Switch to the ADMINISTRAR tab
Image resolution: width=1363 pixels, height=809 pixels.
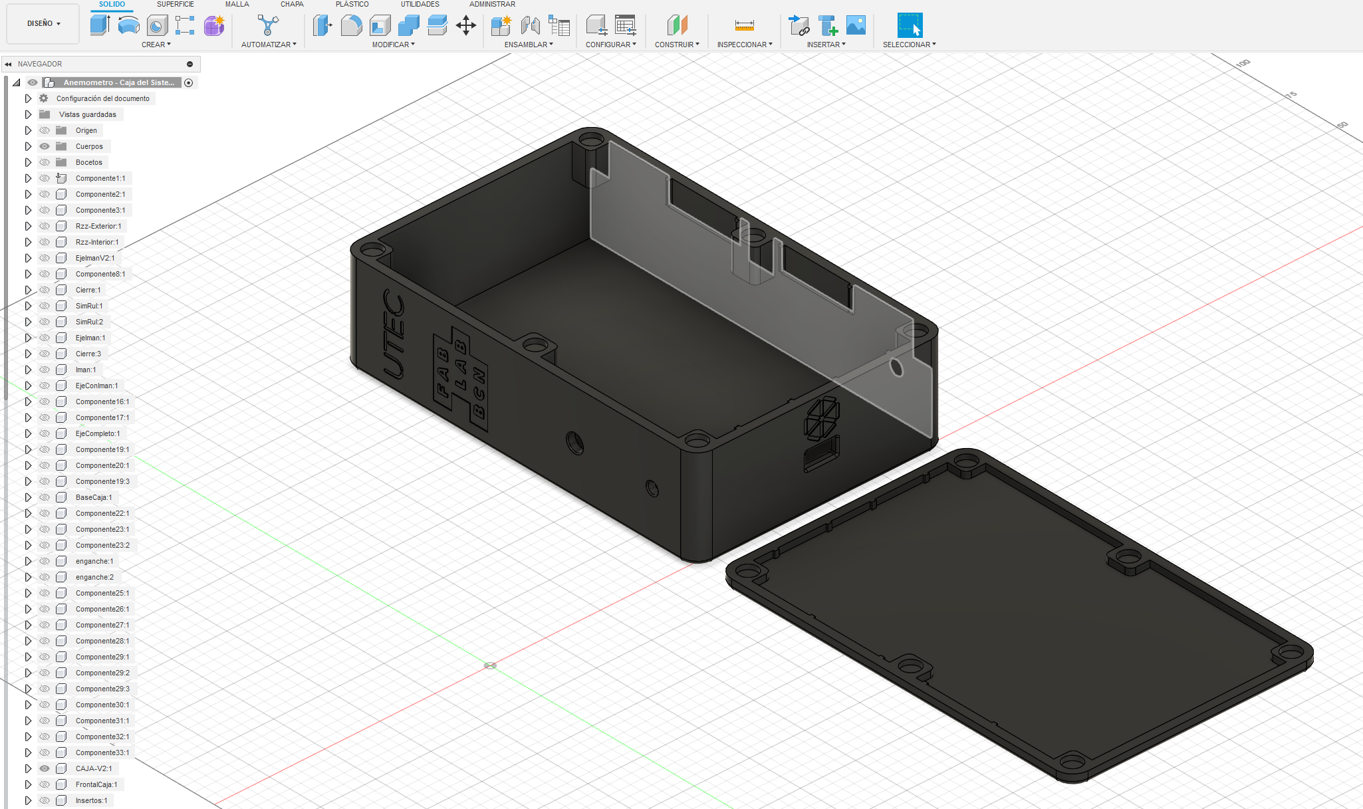tap(493, 4)
